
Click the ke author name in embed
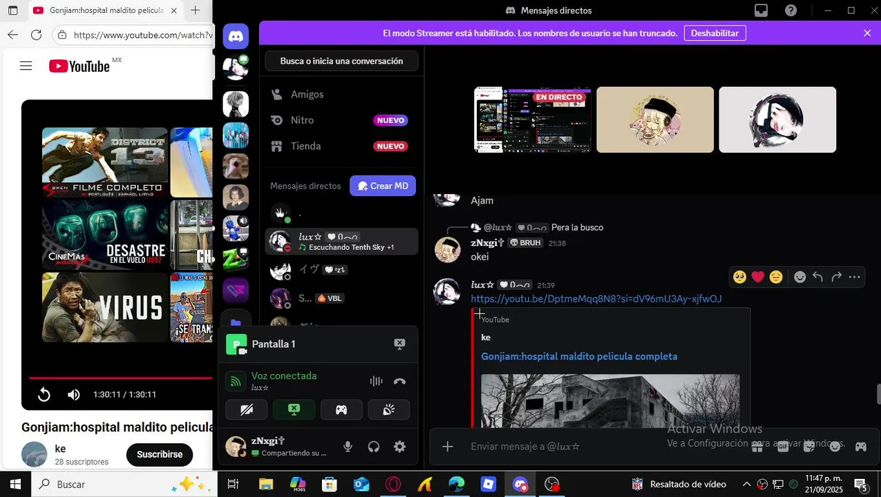tap(486, 338)
